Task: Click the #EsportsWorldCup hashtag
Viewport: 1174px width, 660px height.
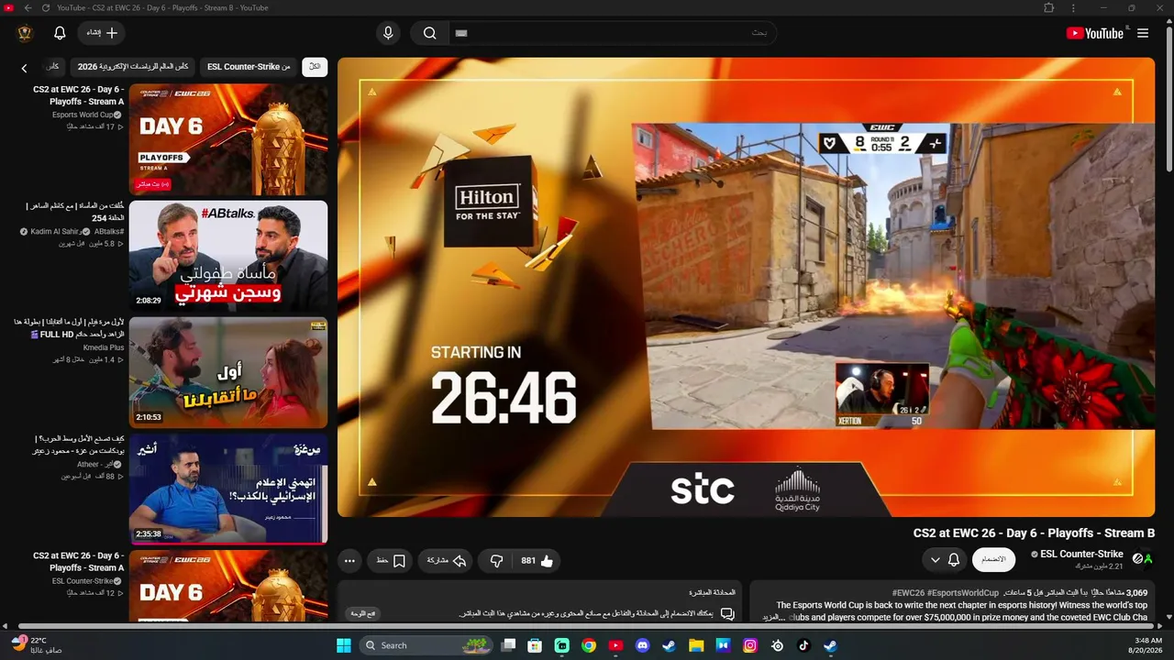Action: 964,593
